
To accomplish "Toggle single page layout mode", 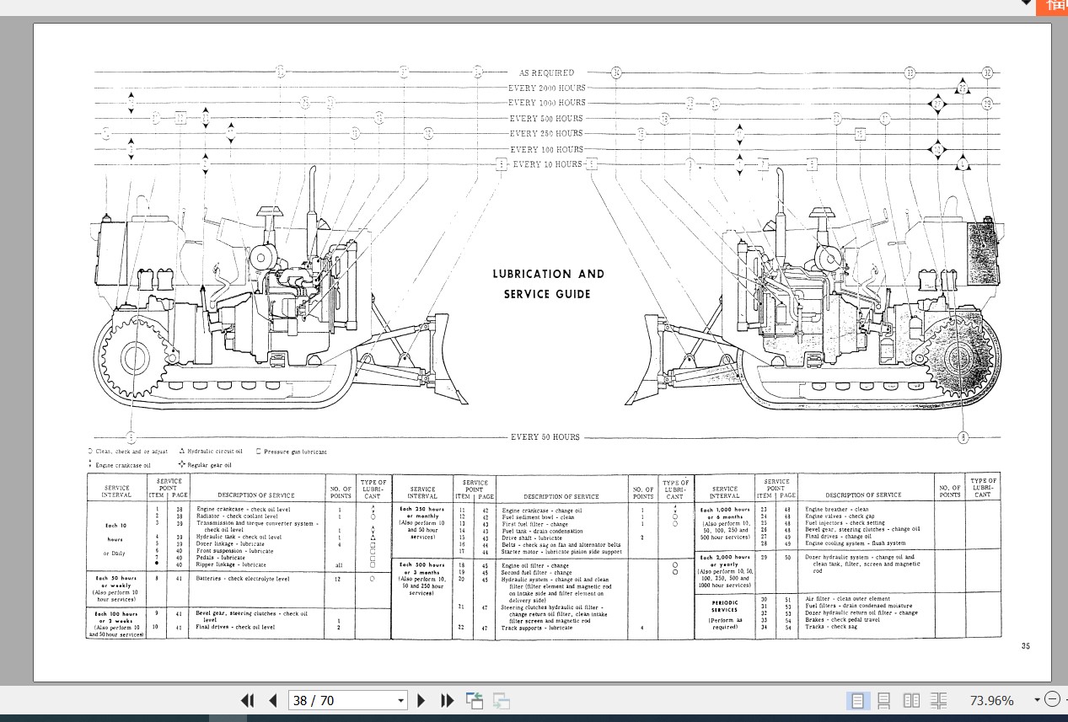I will pyautogui.click(x=857, y=700).
